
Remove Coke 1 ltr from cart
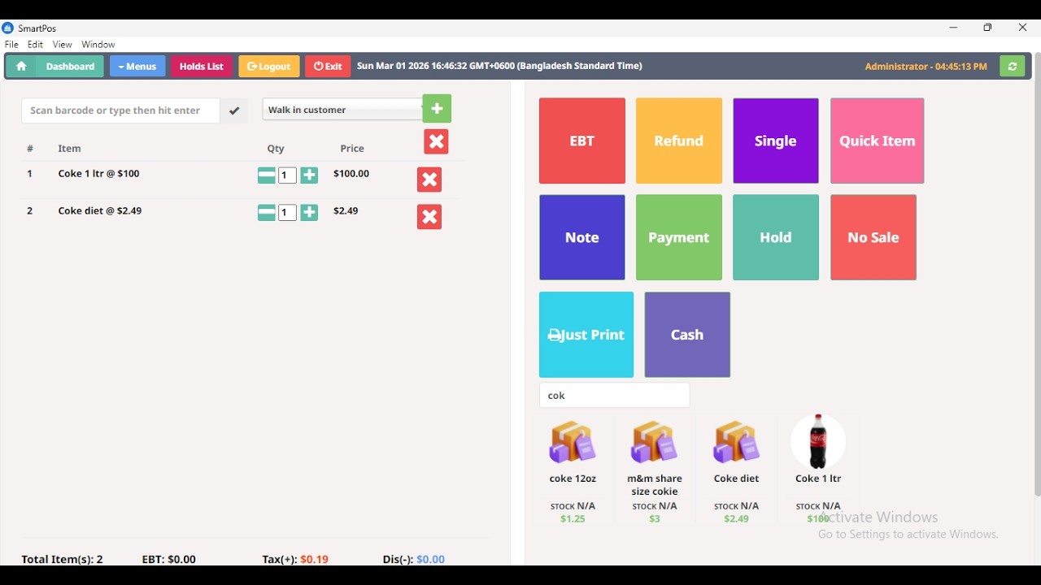pos(429,180)
